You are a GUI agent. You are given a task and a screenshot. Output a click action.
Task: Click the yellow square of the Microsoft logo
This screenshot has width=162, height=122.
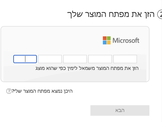pos(109,42)
